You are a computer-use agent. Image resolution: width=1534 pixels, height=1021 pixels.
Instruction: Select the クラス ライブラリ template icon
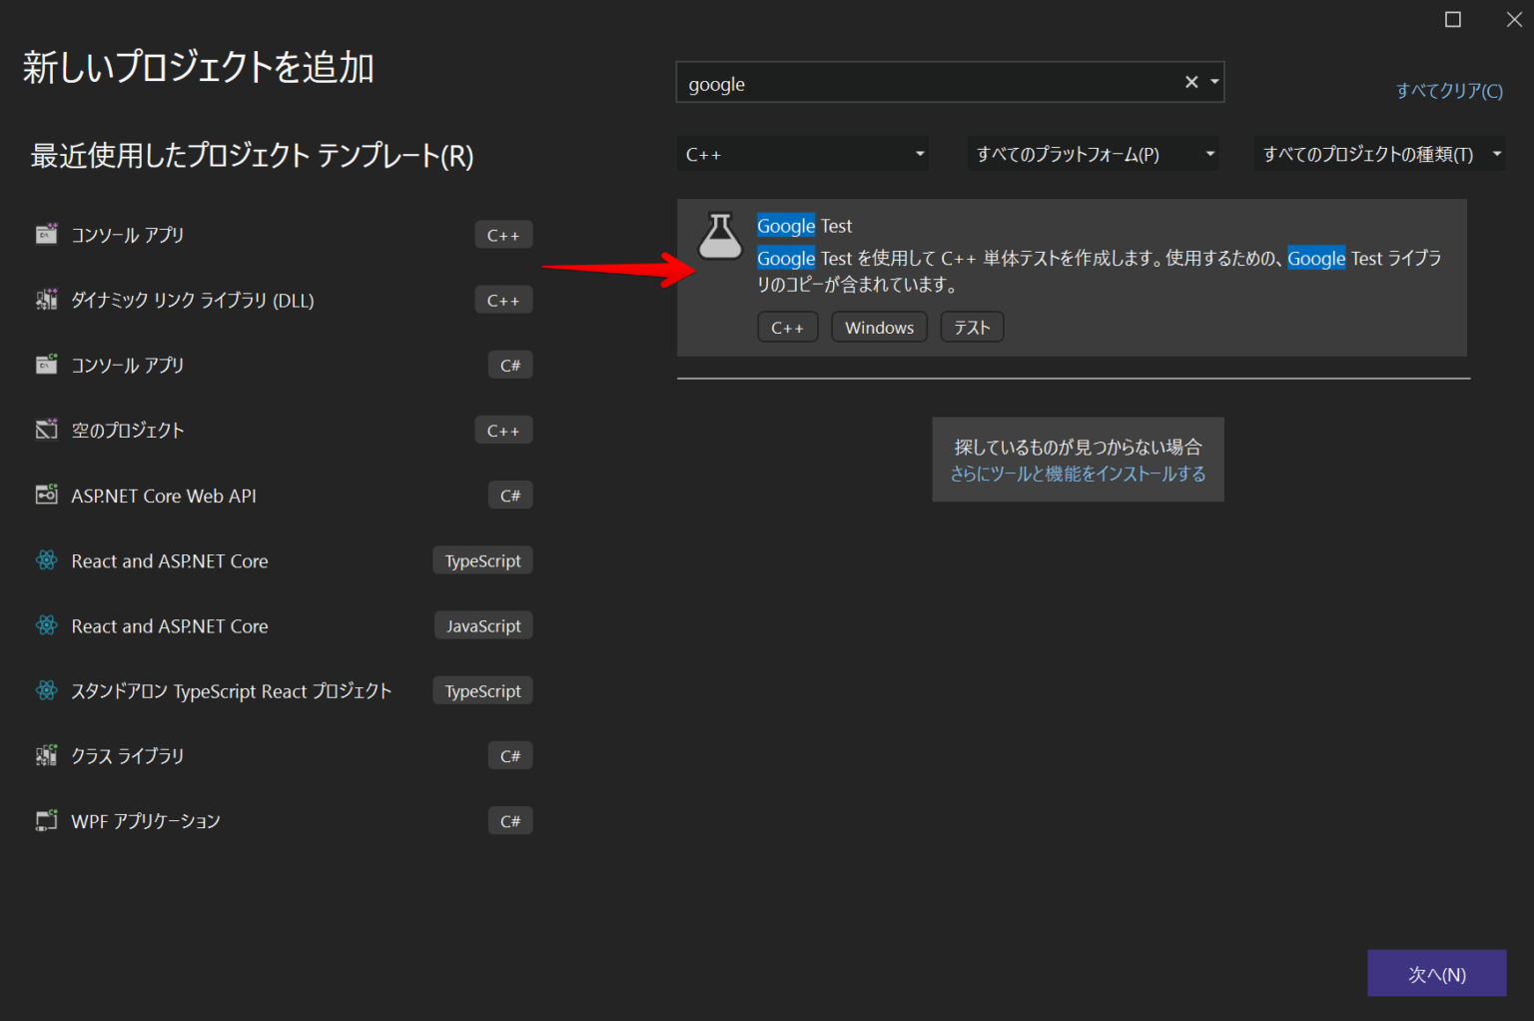(46, 755)
